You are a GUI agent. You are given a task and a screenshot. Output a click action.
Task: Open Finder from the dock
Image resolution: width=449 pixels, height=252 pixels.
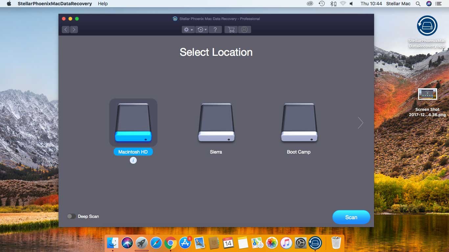point(113,243)
